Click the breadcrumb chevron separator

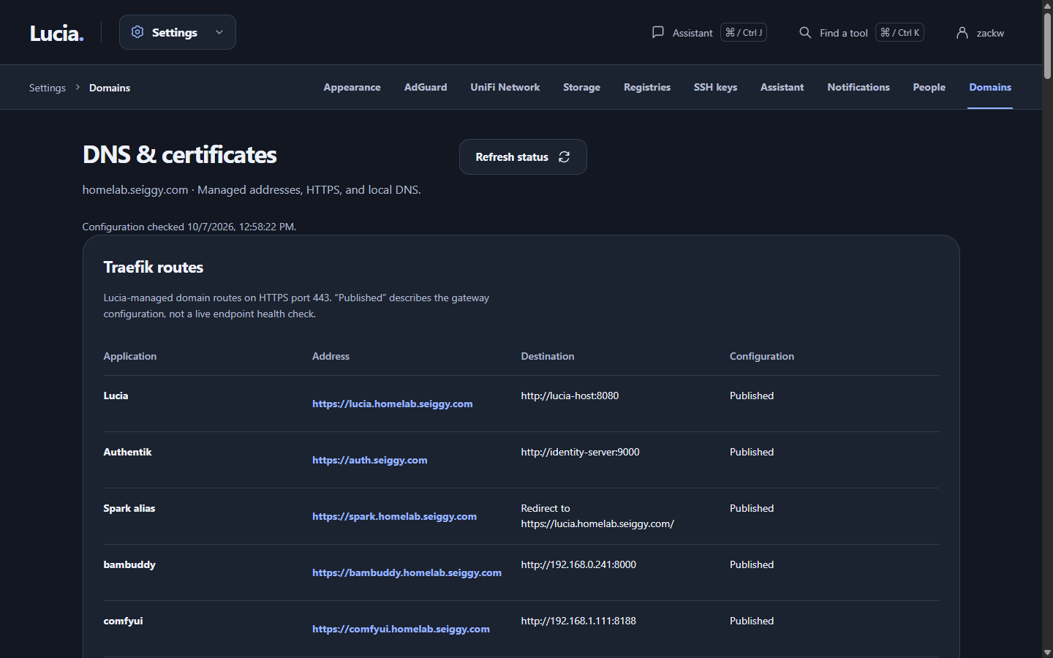[78, 87]
